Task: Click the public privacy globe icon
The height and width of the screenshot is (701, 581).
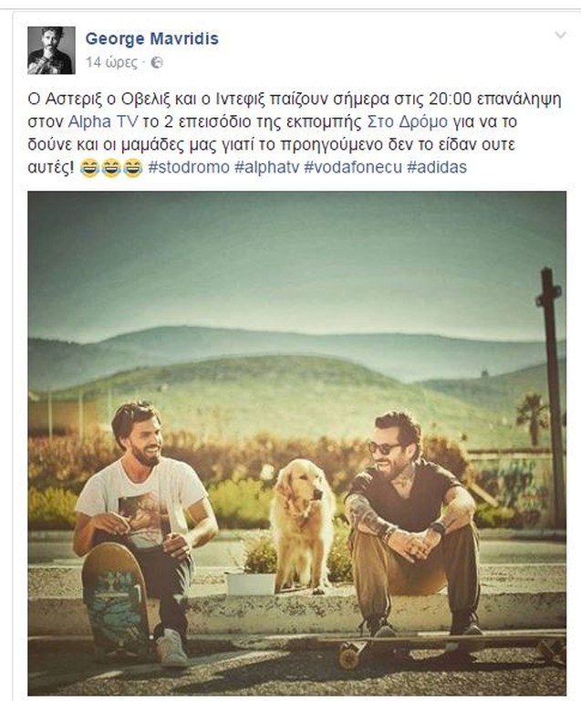Action: tap(157, 63)
